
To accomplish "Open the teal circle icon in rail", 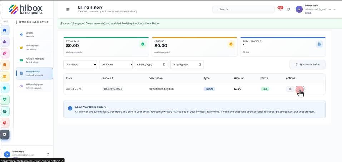I will (5, 88).
